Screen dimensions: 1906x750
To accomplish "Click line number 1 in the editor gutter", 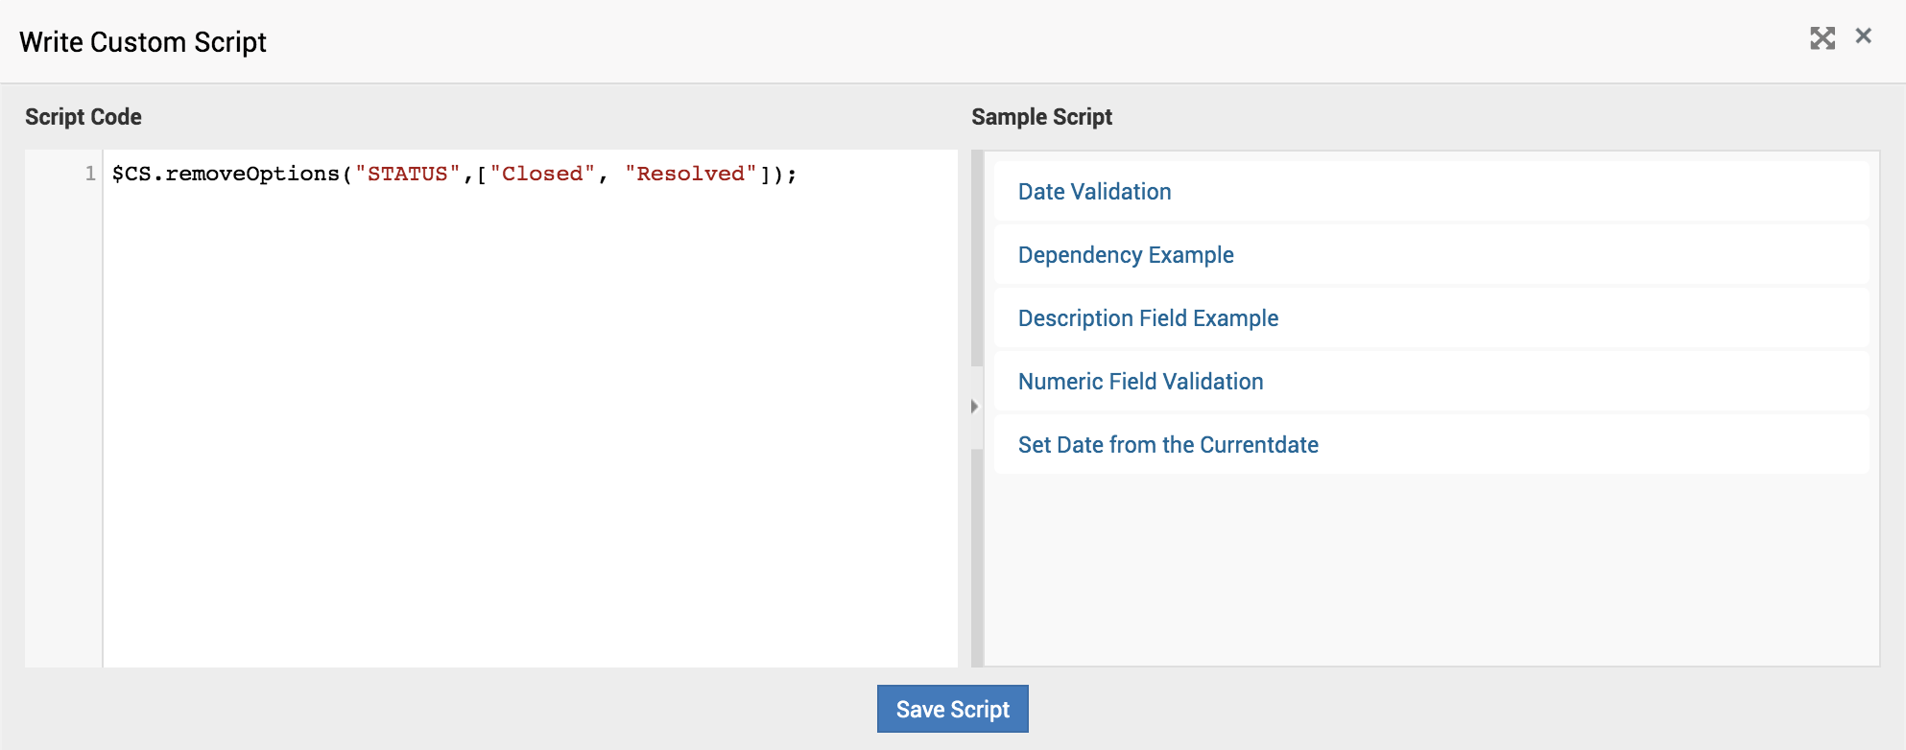I will click(90, 174).
